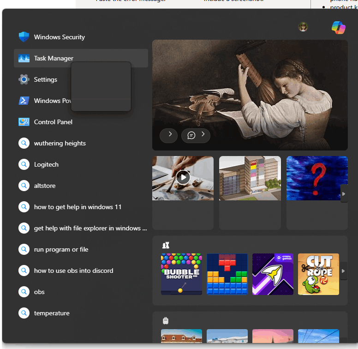Screen dimensions: 358x349
Task: Select the temperature search suggestion
Action: click(81, 313)
